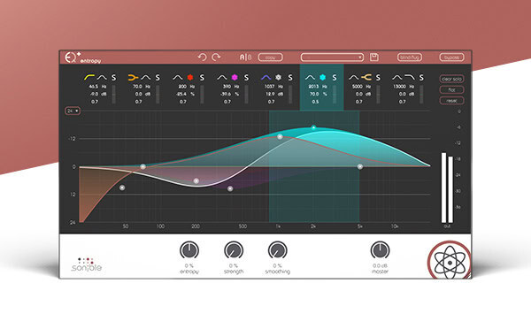Image resolution: width=531 pixels, height=329 pixels.
Task: Click the 5000 Hz frequency value
Action: (358, 87)
